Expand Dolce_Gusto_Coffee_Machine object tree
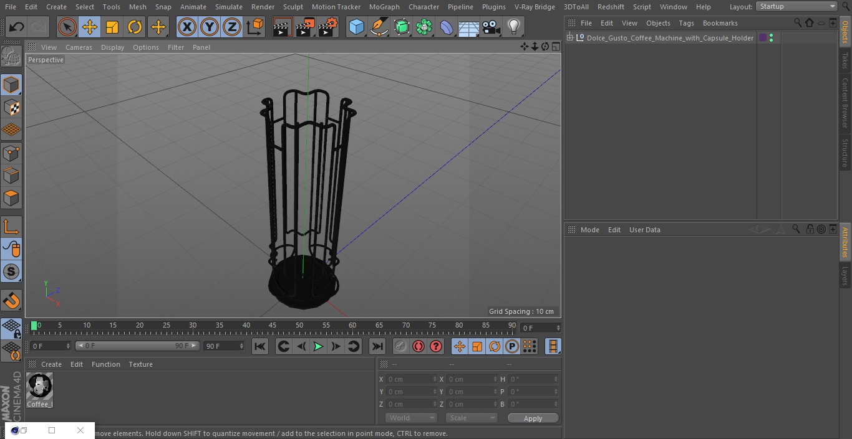 (x=569, y=38)
